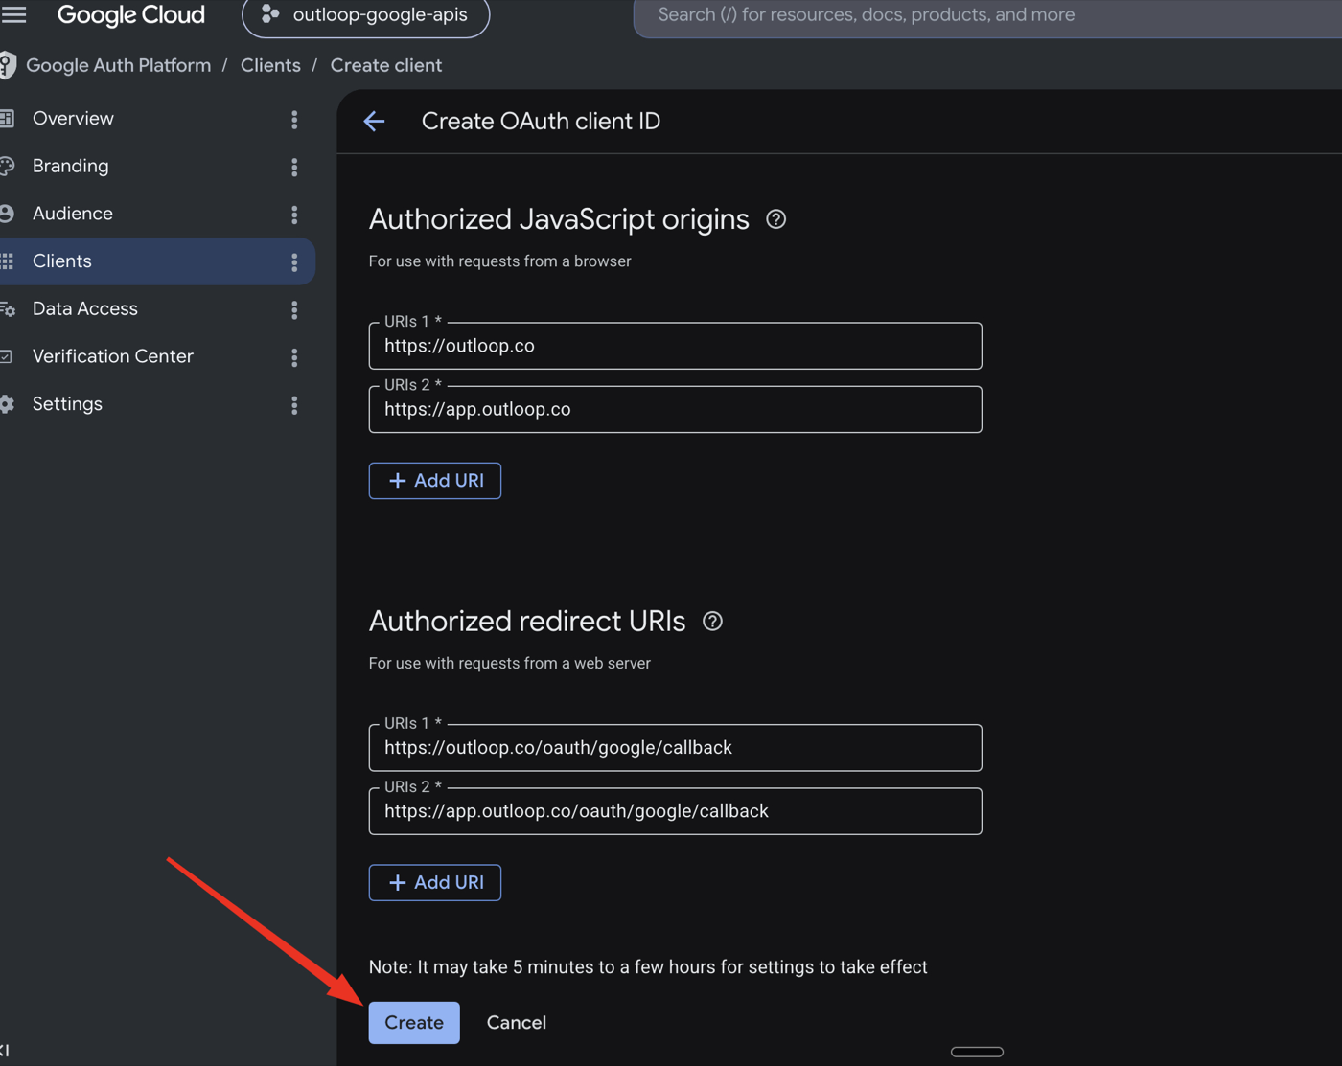Open the Data Access sidebar item
The image size is (1342, 1066).
[x=84, y=308]
